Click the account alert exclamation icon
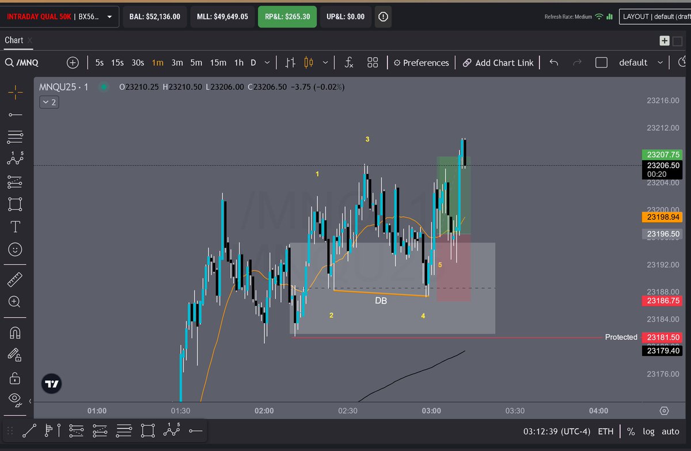 [383, 17]
